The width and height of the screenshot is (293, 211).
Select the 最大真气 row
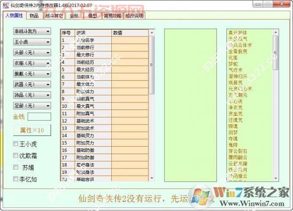coord(104,106)
